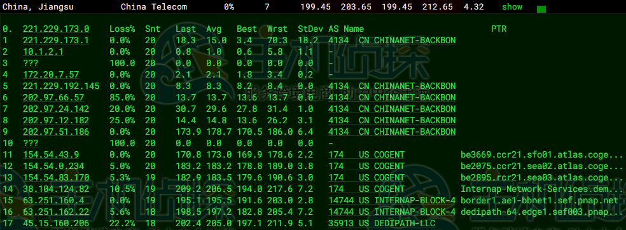The height and width of the screenshot is (230, 626).
Task: Open the 221.229.173.1 hop address
Action: 56,41
